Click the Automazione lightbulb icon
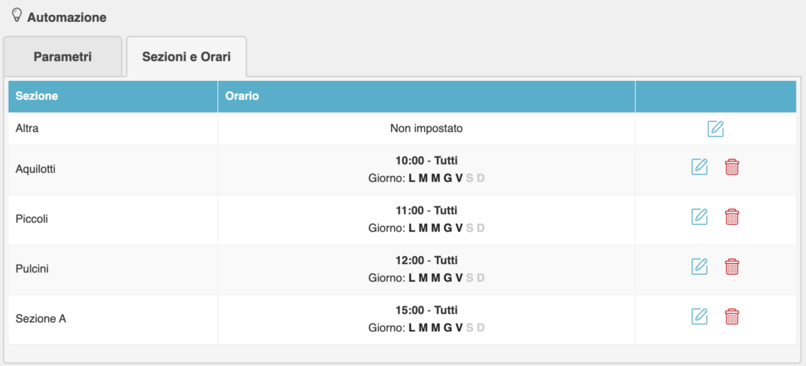 [17, 16]
